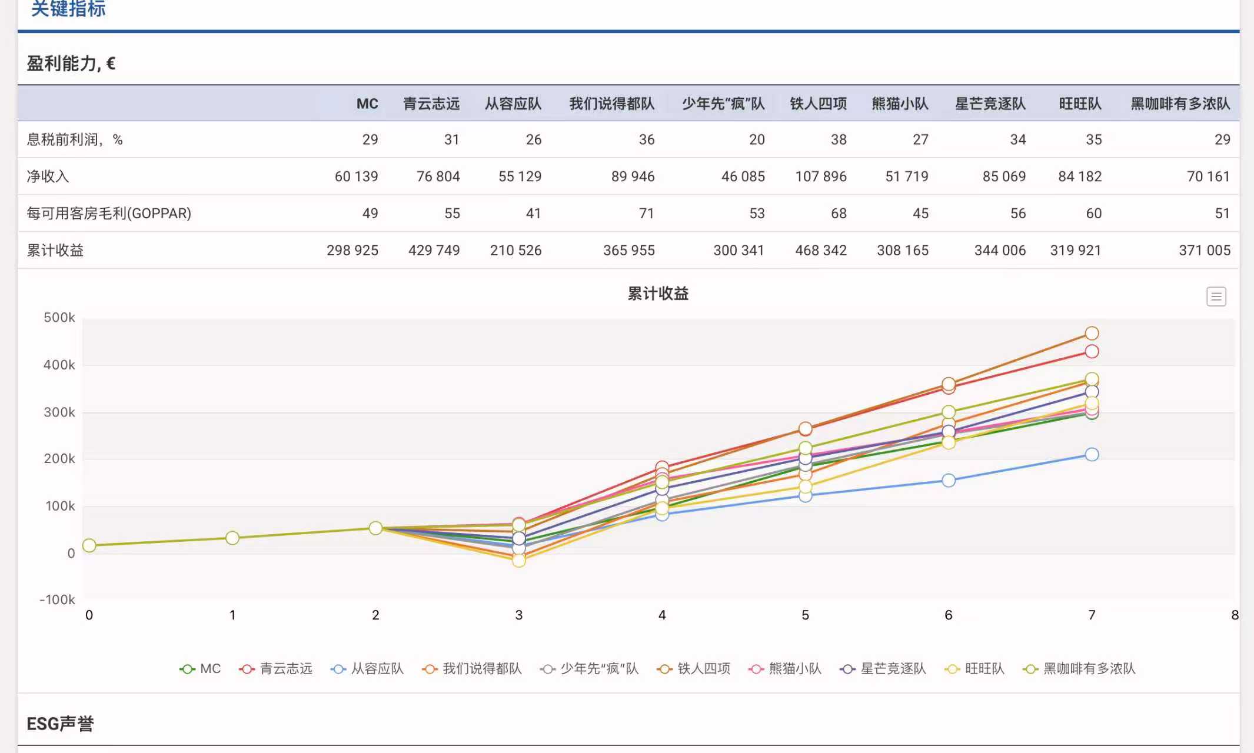1254x753 pixels.
Task: Click 从容应队 lowest data point at round 7
Action: click(1092, 455)
